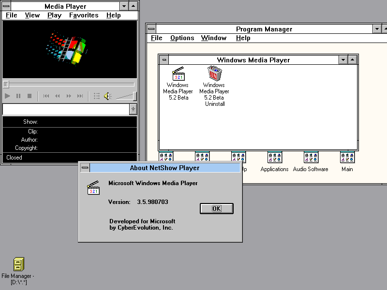Image resolution: width=387 pixels, height=290 pixels.
Task: Open the playlist icon in Media Player
Action: pos(97,96)
